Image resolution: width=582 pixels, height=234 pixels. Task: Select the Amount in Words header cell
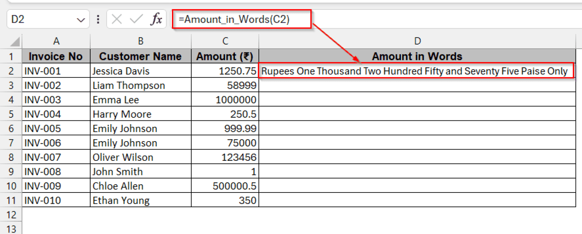[417, 56]
